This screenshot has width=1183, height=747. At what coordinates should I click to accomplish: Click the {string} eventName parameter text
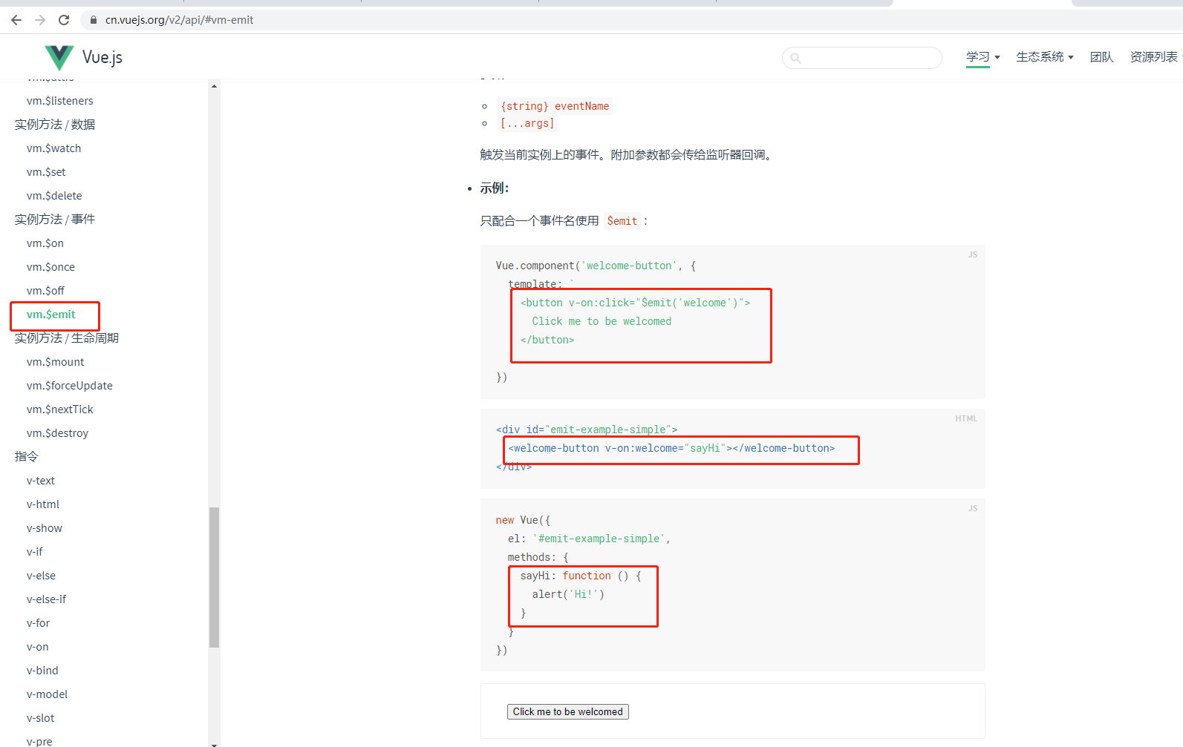(555, 106)
